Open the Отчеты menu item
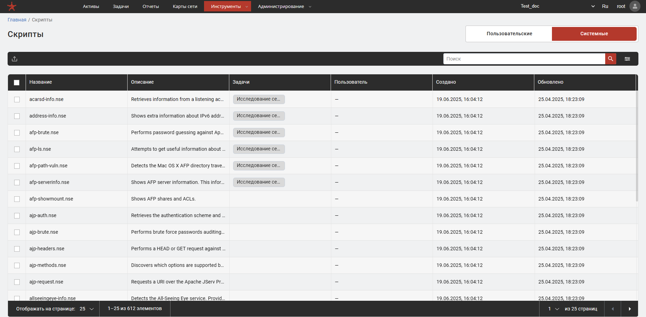646x317 pixels. pyautogui.click(x=151, y=6)
